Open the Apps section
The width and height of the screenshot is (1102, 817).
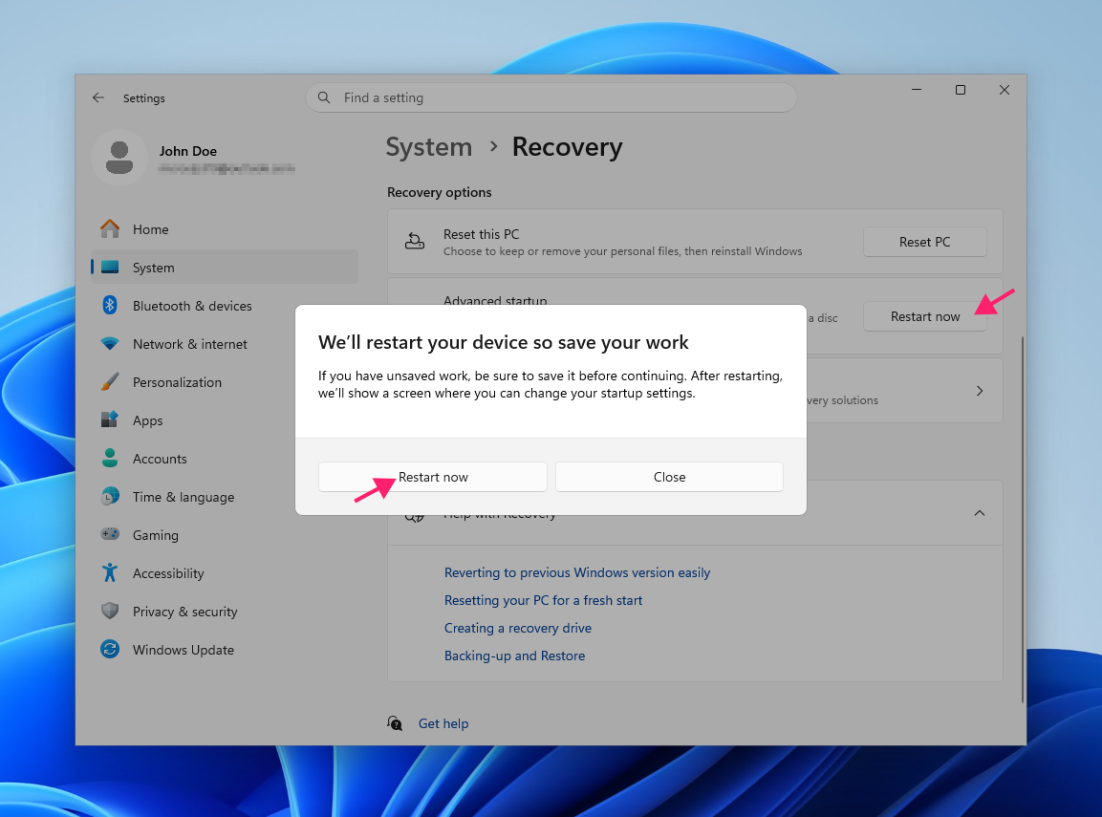point(225,420)
